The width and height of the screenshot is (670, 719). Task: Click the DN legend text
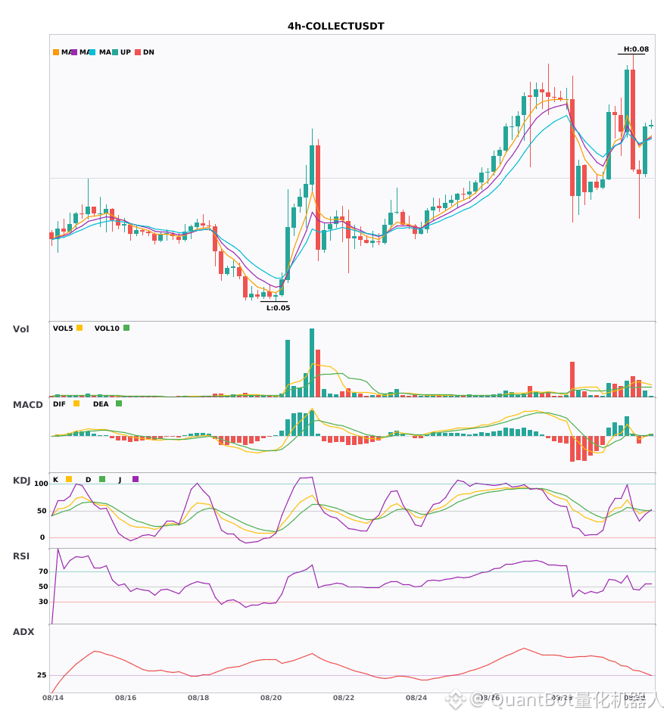click(x=148, y=52)
